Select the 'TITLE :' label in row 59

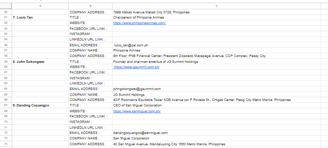pyautogui.click(x=90, y=62)
